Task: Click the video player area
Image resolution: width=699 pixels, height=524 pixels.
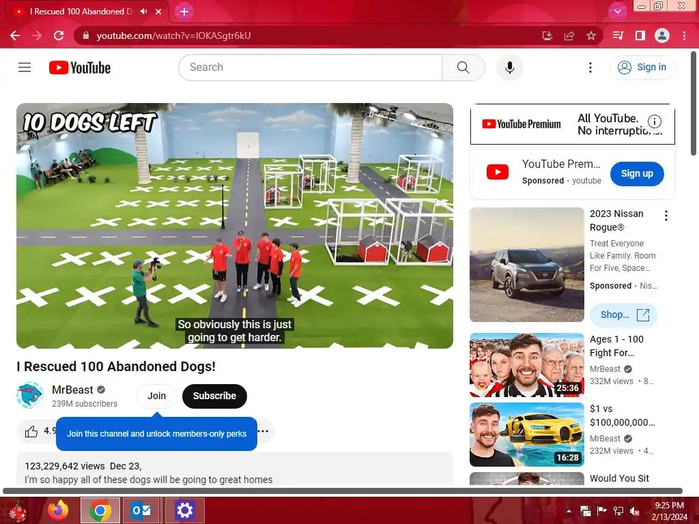Action: 235,225
